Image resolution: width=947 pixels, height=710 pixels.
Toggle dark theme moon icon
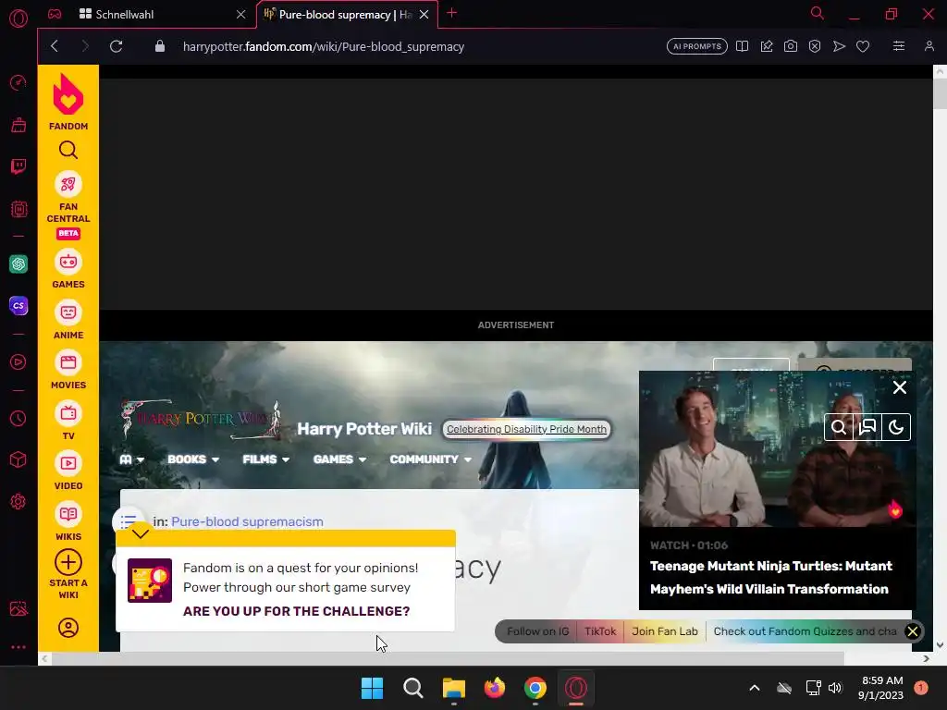pos(896,427)
